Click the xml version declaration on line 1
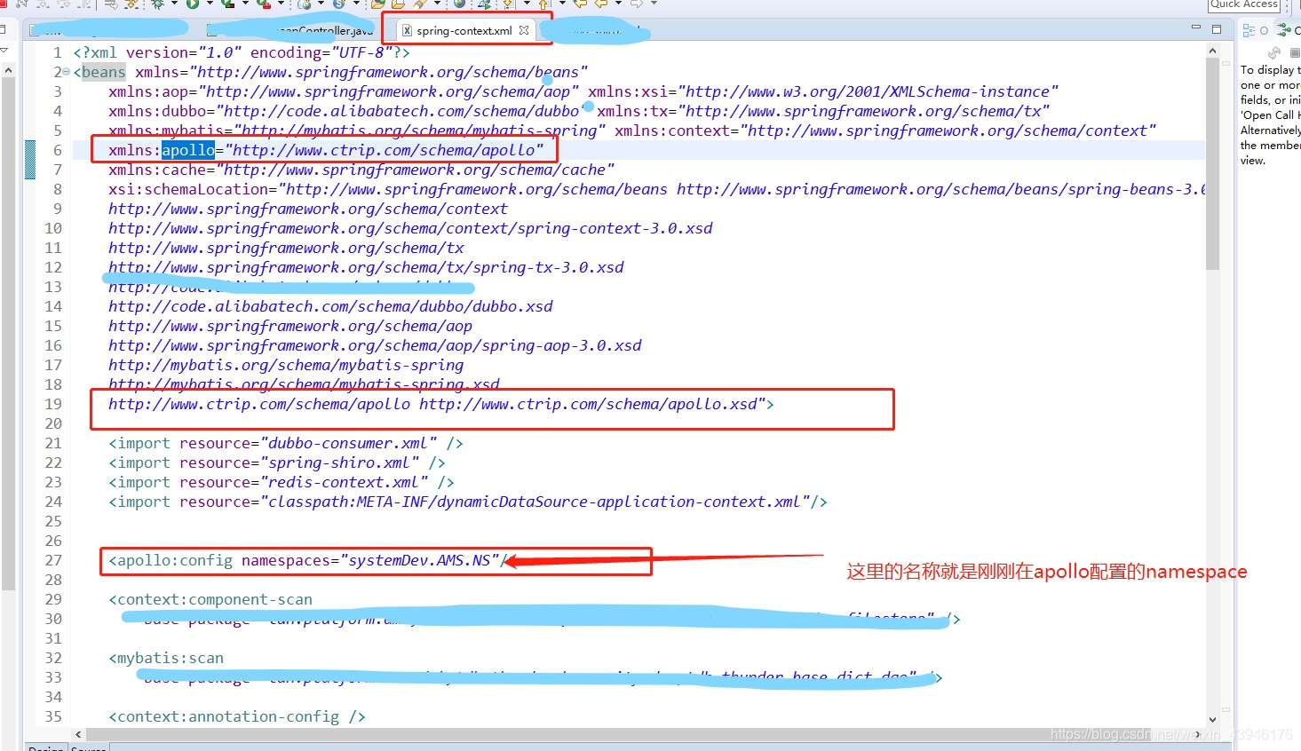Image resolution: width=1301 pixels, height=751 pixels. click(242, 52)
